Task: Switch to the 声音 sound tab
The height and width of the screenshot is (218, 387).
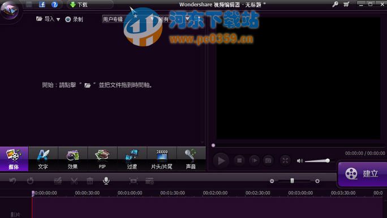Action: click(191, 159)
